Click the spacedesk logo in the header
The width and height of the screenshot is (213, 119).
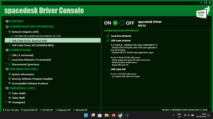[x=203, y=12]
